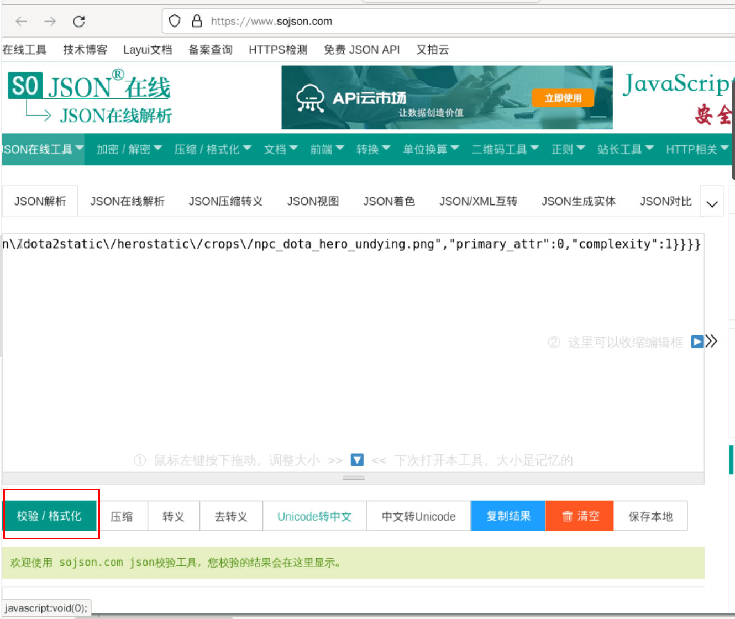Click the 中文转Unicode button
The width and height of the screenshot is (735, 619).
[x=418, y=516]
